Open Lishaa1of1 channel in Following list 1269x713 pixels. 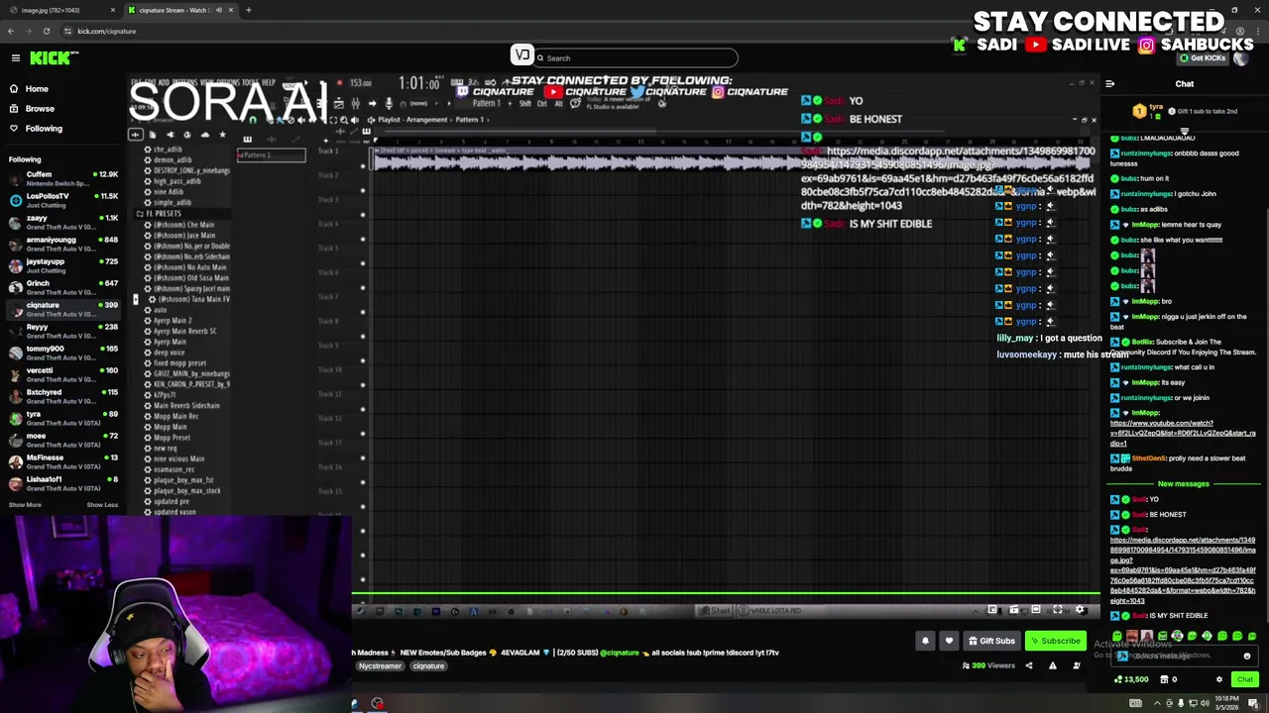(61, 483)
